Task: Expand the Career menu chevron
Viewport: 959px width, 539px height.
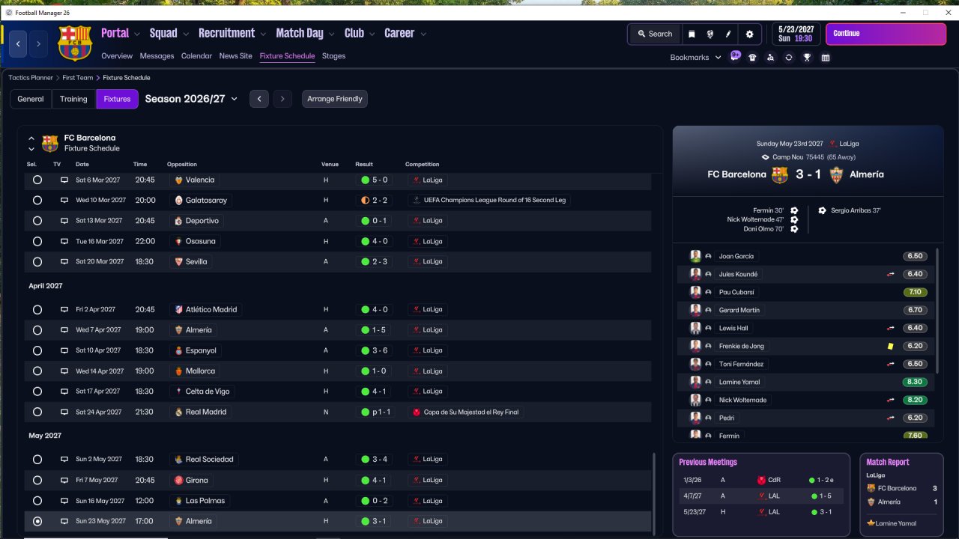Action: [423, 34]
